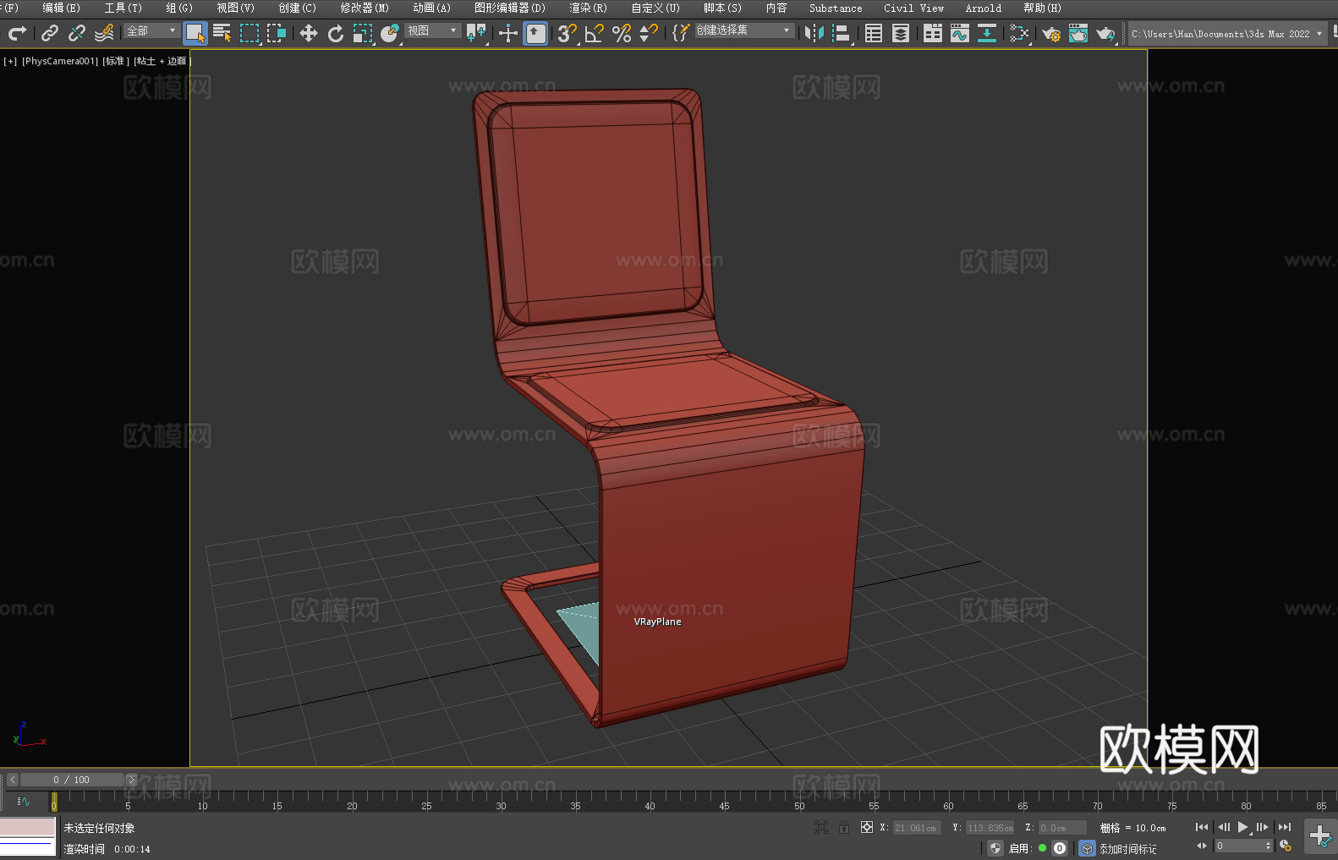This screenshot has height=860, width=1338.
Task: Toggle the Window/Crossing selection mode
Action: [277, 33]
